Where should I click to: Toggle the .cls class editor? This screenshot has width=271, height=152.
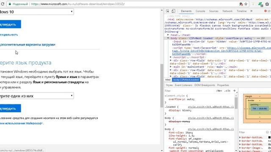(227, 91)
